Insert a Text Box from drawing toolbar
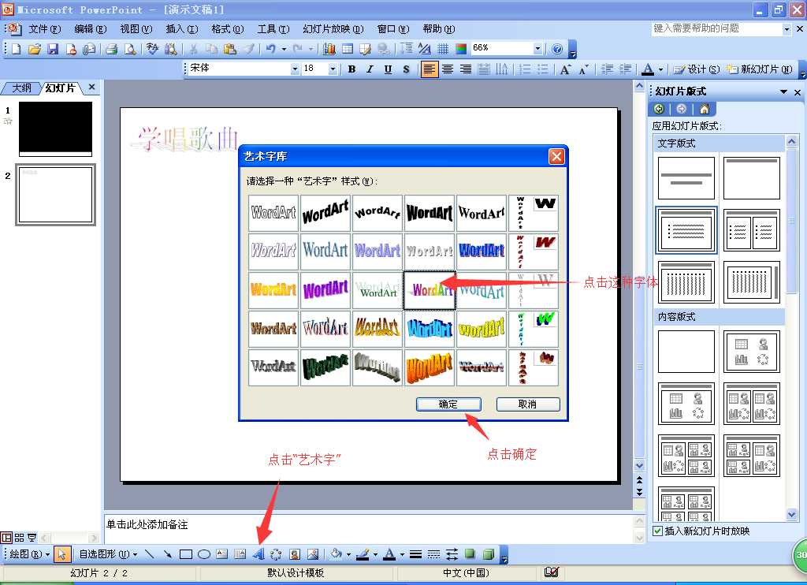The height and width of the screenshot is (585, 807). (221, 554)
